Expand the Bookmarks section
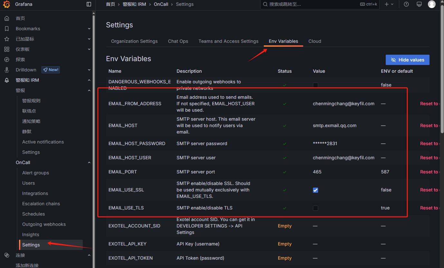This screenshot has height=268, width=444. (89, 29)
